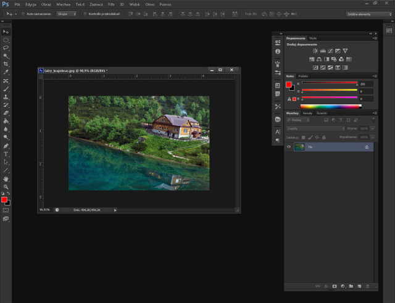Select the Blur tool
This screenshot has height=303, width=395.
tap(6, 129)
